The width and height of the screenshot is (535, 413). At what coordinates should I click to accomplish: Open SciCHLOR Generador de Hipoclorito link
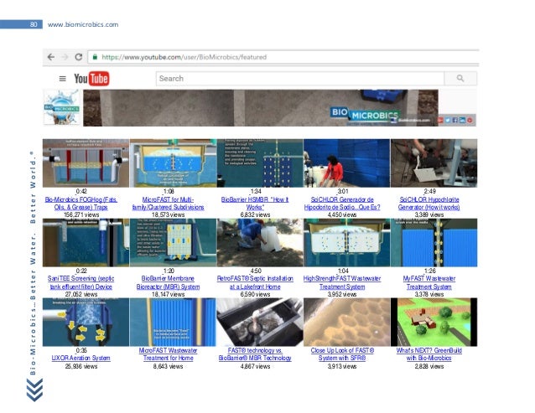point(342,204)
